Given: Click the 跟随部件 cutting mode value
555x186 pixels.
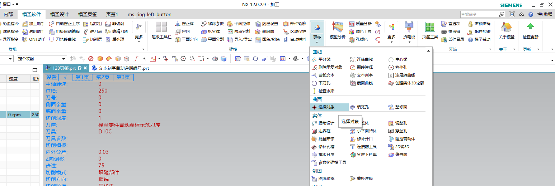Looking at the screenshot, I should click(108, 172).
